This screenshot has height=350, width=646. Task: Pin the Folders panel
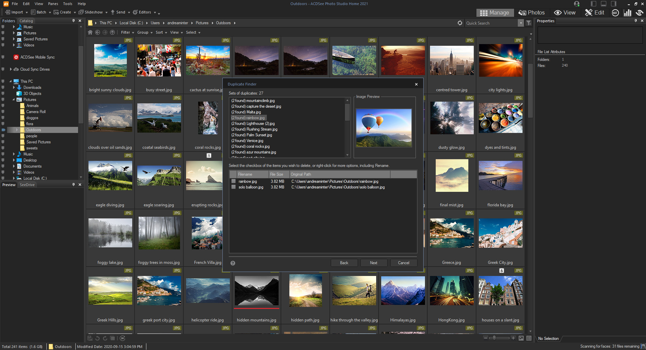(73, 21)
